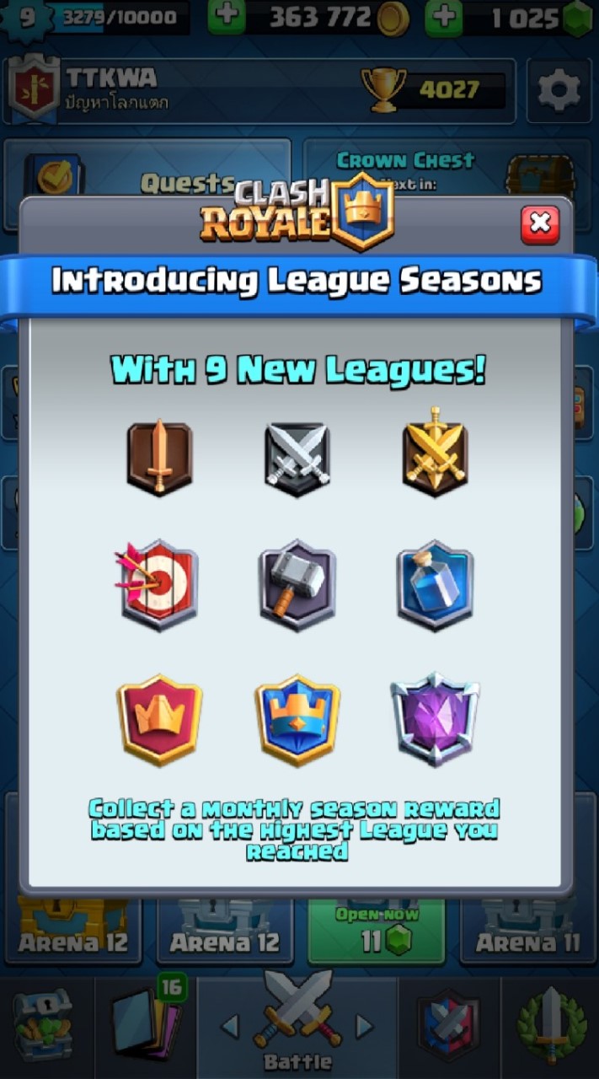Open settings with the gear icon
599x1079 pixels.
click(559, 89)
